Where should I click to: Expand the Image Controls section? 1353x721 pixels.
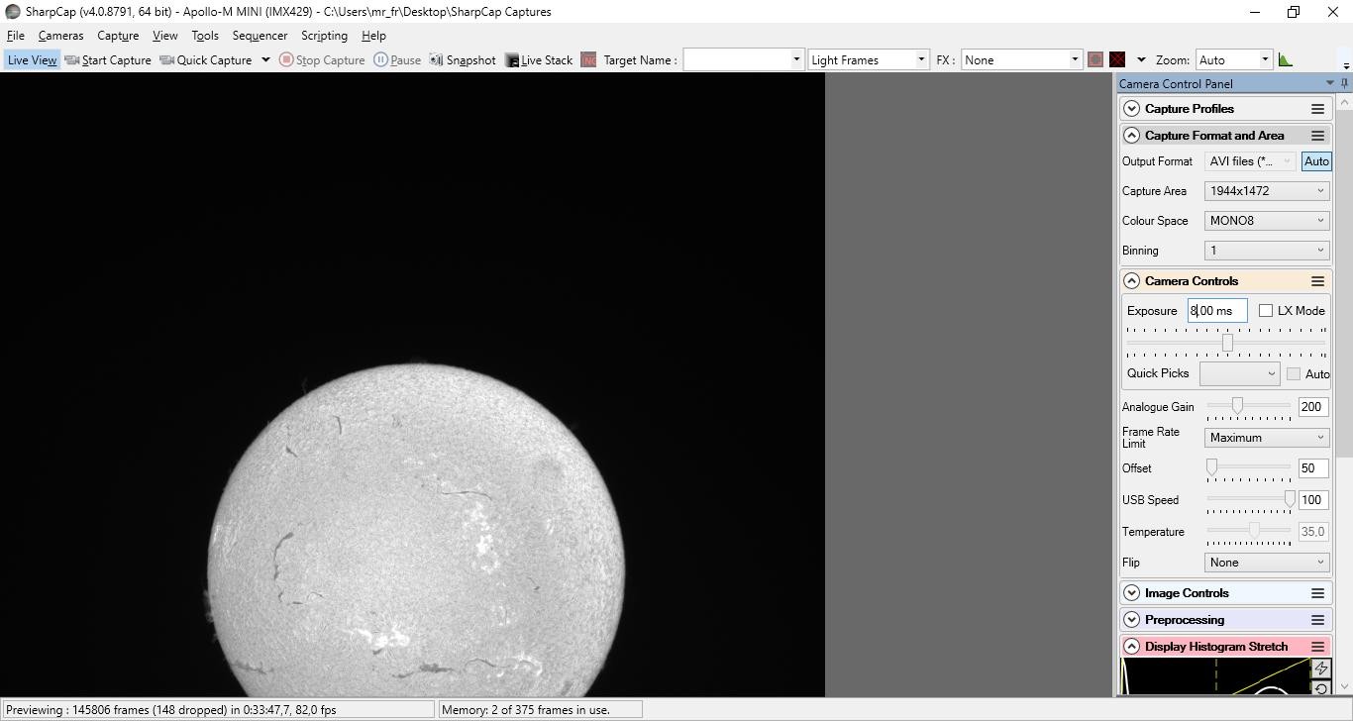point(1132,593)
